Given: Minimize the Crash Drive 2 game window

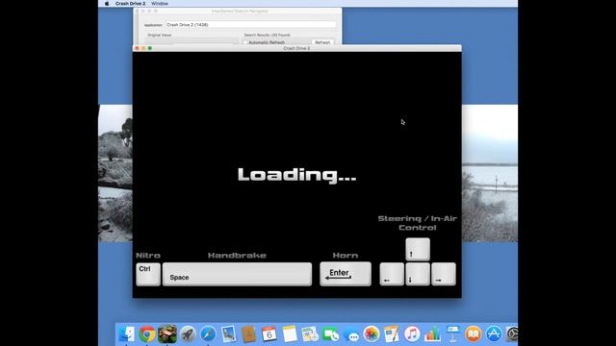Looking at the screenshot, I should click(143, 48).
